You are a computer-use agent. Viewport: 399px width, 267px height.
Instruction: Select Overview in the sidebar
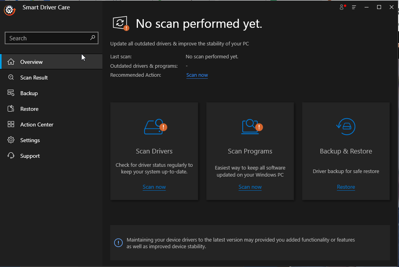click(x=31, y=61)
